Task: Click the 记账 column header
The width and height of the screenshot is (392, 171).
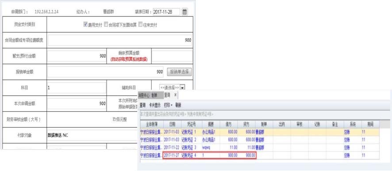Action: pyautogui.click(x=317, y=124)
